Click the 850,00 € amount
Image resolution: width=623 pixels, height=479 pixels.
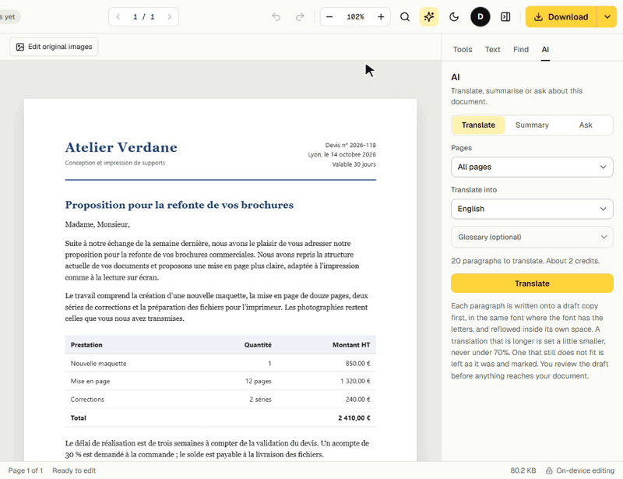tap(357, 363)
